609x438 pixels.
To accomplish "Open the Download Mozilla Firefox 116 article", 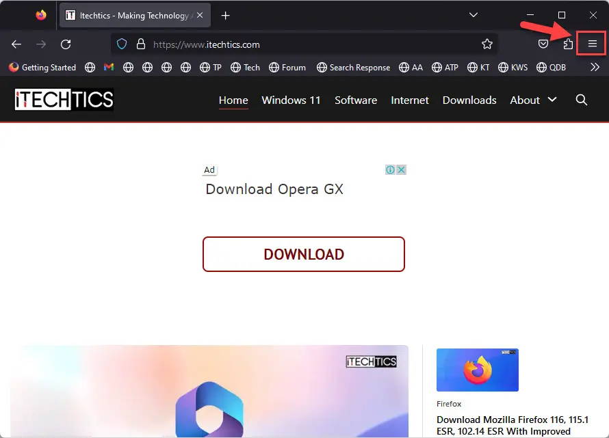I will (513, 426).
